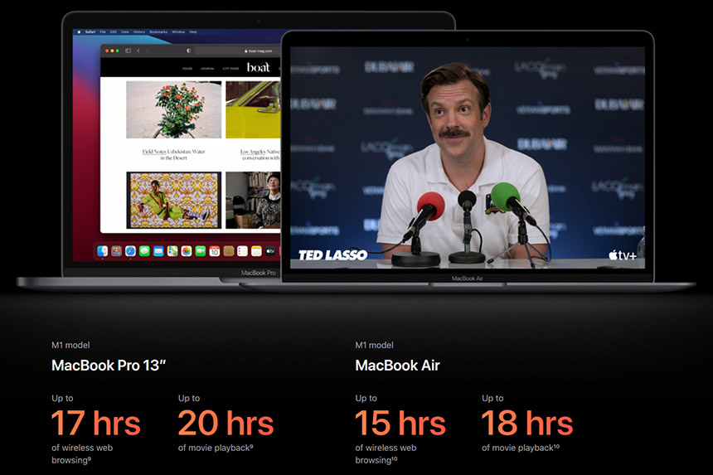Open the Window menu
The image size is (713, 475).
(178, 32)
